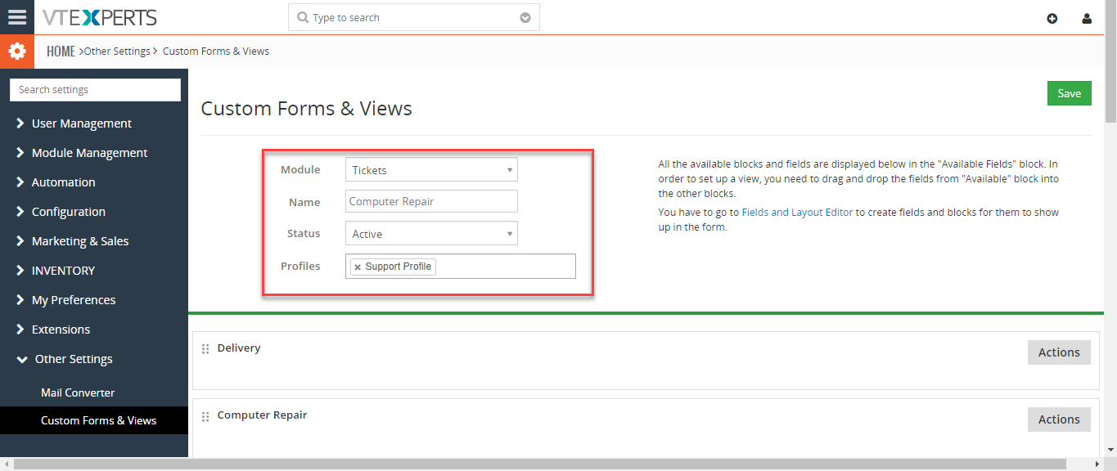Open the global search dropdown arrow
1117x471 pixels.
coord(525,18)
